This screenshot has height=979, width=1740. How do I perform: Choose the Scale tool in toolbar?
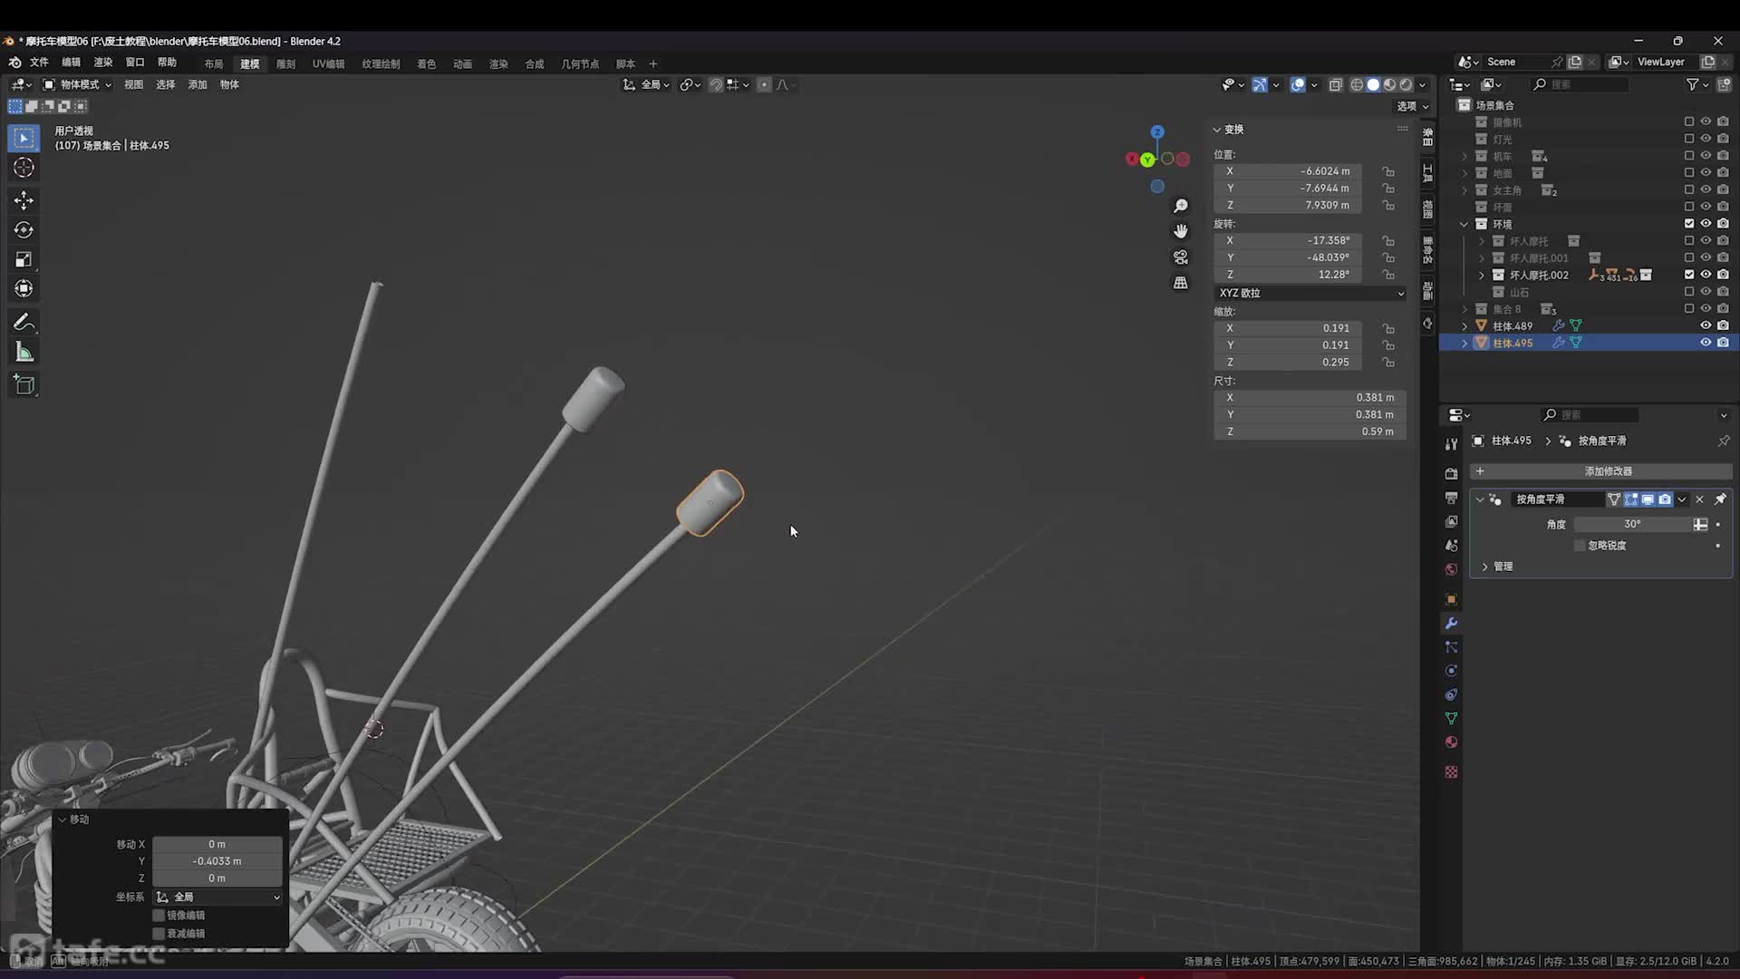[x=24, y=259]
